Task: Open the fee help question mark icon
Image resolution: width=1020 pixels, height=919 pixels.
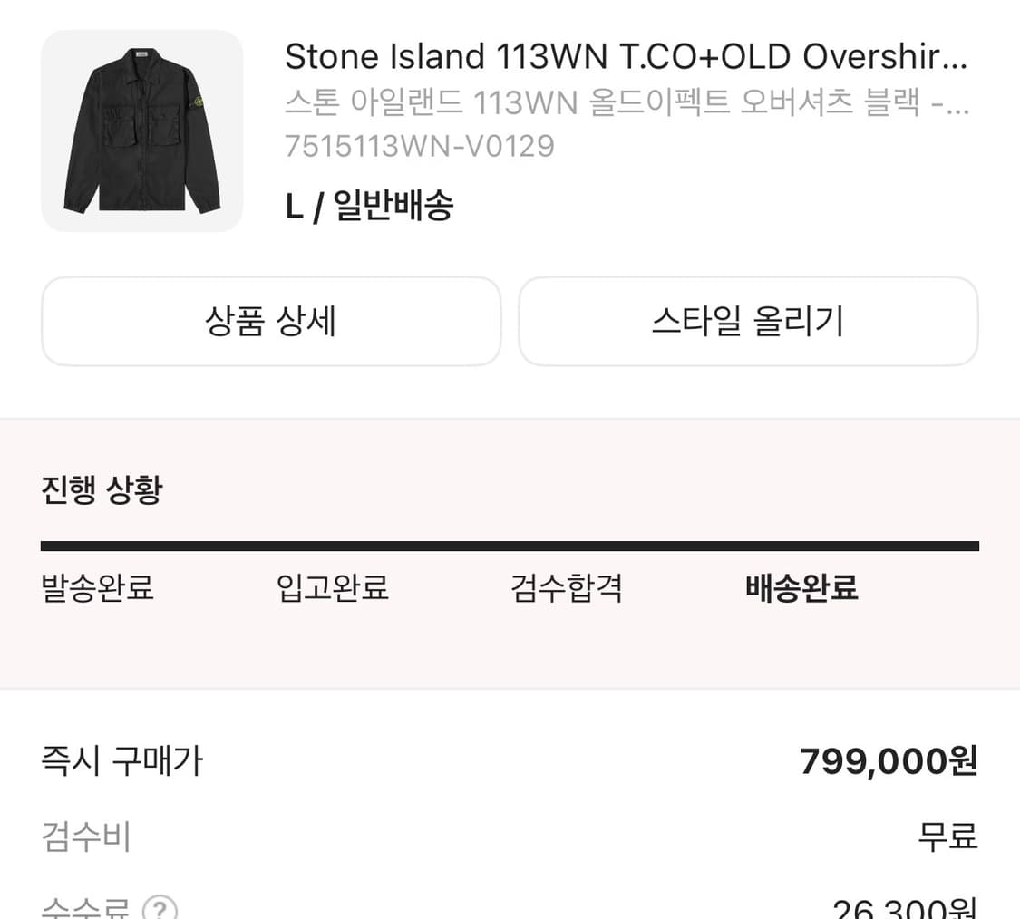Action: [x=161, y=909]
